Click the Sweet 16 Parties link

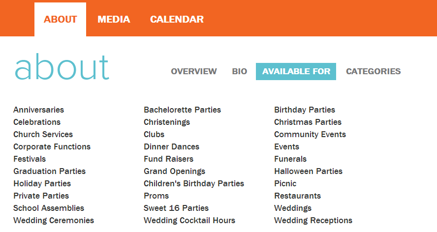pos(176,208)
